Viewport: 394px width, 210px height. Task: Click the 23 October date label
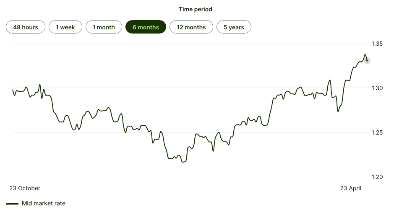(x=25, y=188)
